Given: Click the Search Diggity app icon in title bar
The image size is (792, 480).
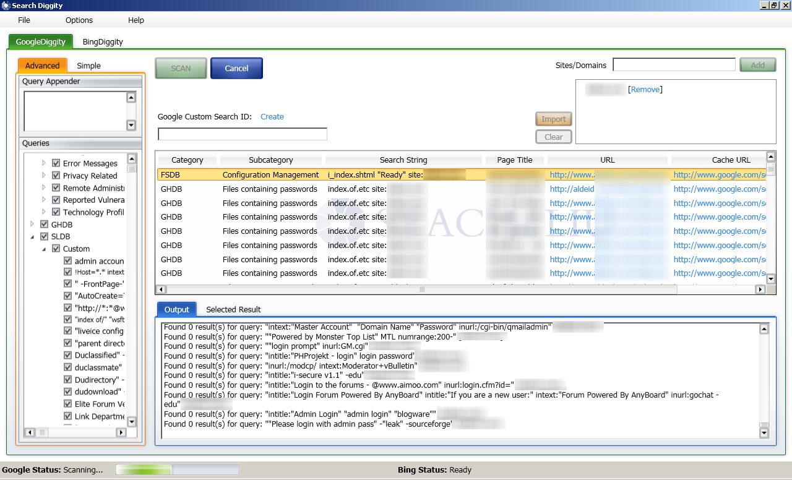Looking at the screenshot, I should point(6,6).
